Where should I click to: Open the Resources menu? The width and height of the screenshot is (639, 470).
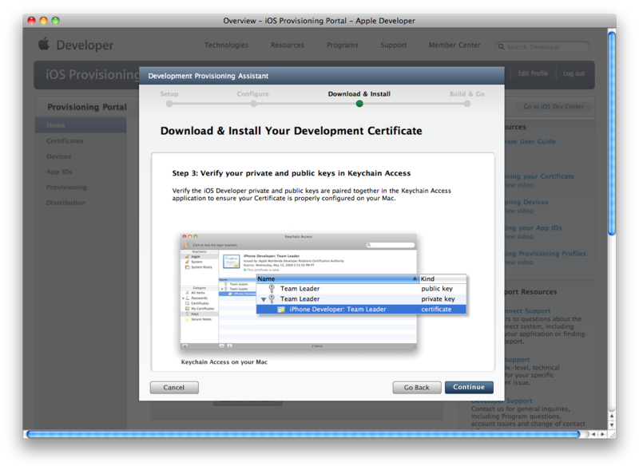tap(288, 45)
